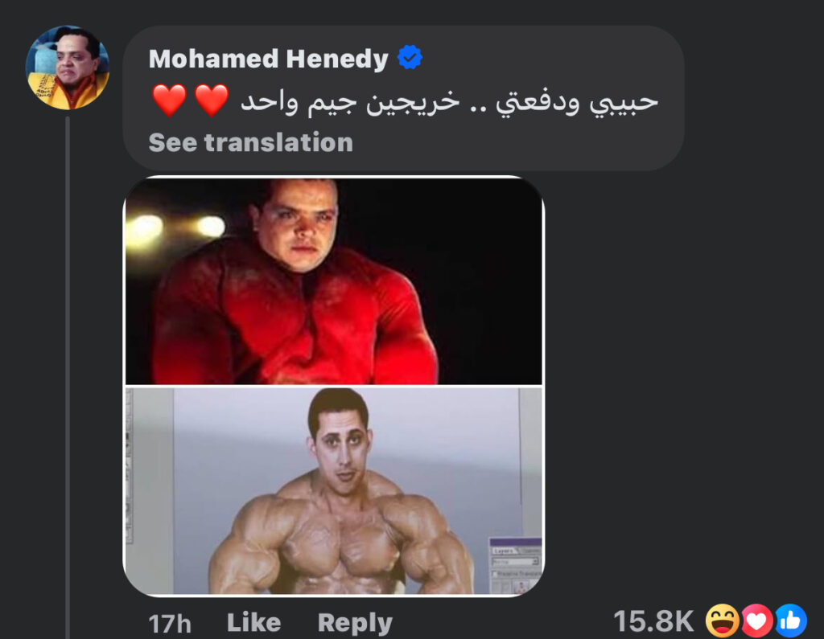This screenshot has width=824, height=639.
Task: Click the Haha laughing reaction icon
Action: [x=722, y=621]
